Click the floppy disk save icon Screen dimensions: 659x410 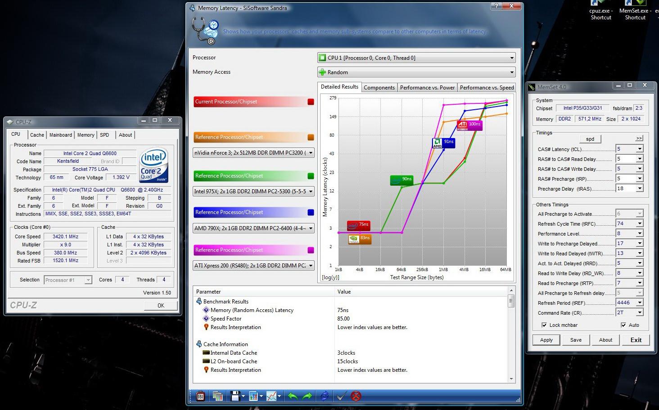tap(235, 396)
